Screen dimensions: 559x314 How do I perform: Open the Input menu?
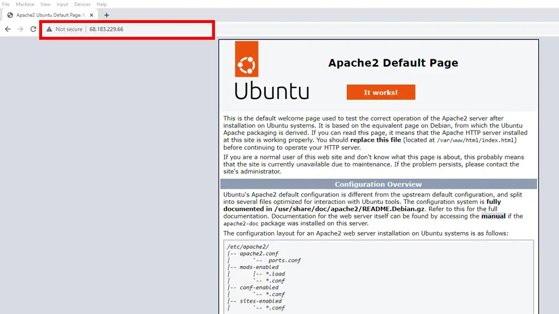point(62,4)
